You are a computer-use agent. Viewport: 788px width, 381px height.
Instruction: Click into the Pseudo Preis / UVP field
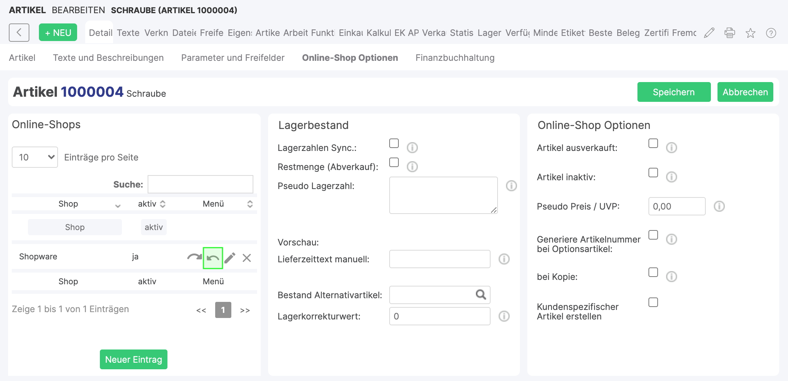(x=677, y=206)
